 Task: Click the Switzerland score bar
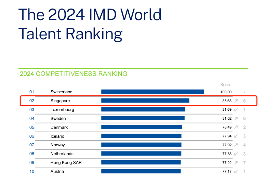tap(153, 92)
